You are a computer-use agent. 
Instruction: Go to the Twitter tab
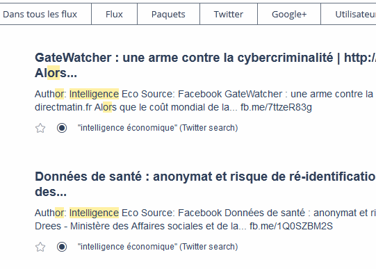tap(229, 14)
